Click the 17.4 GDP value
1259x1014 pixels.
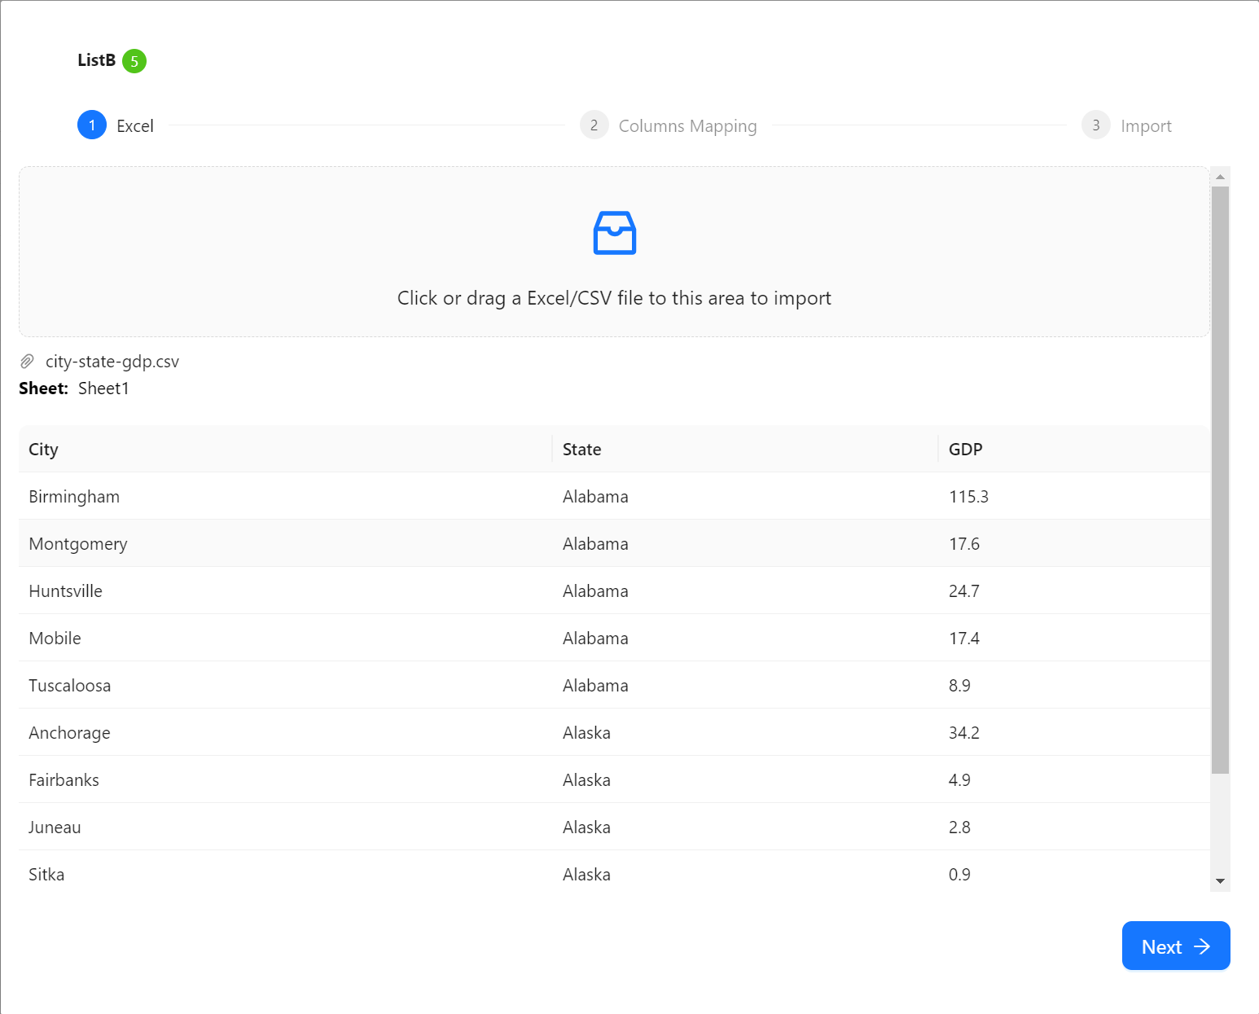[x=964, y=639]
